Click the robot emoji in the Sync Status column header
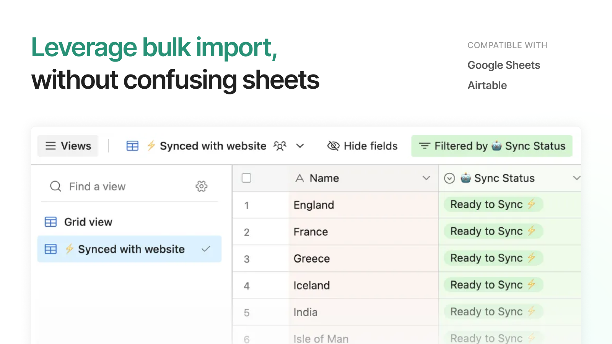The image size is (612, 344). (x=466, y=178)
